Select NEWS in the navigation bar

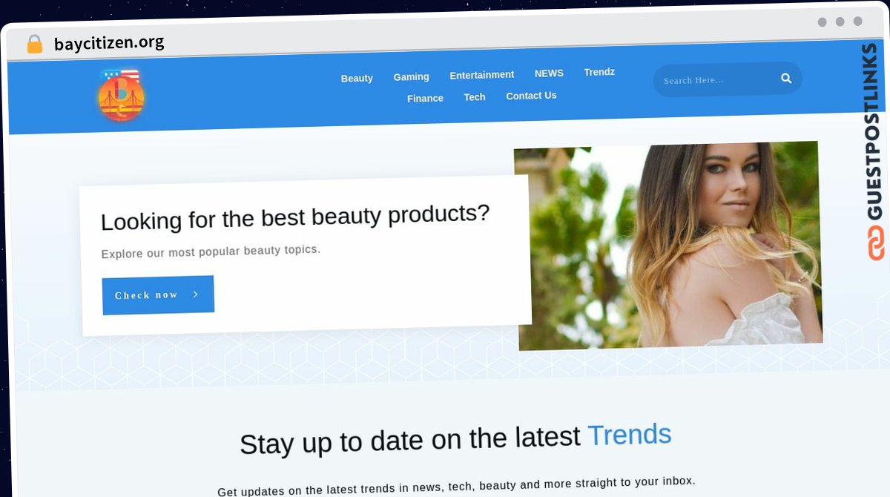(549, 73)
